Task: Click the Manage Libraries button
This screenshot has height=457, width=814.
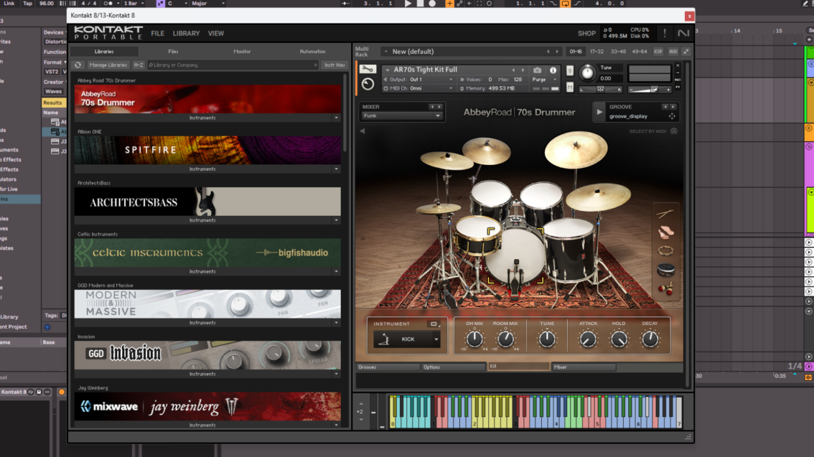Action: [108, 65]
